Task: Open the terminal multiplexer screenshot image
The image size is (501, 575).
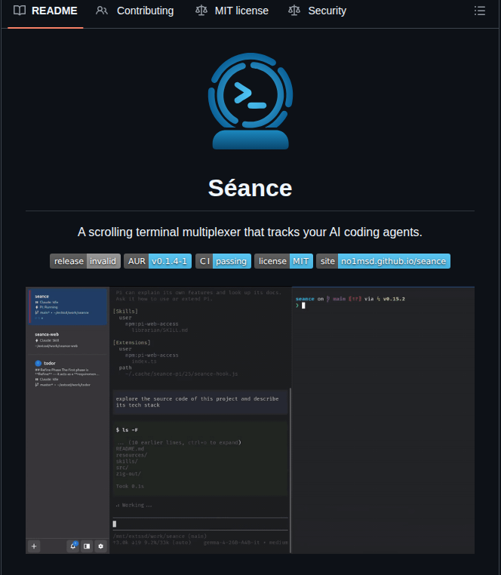Action: coord(250,420)
